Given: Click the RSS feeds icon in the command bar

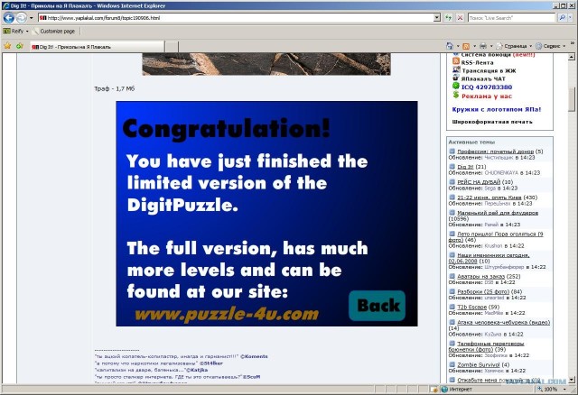Looking at the screenshot, I should click(466, 46).
